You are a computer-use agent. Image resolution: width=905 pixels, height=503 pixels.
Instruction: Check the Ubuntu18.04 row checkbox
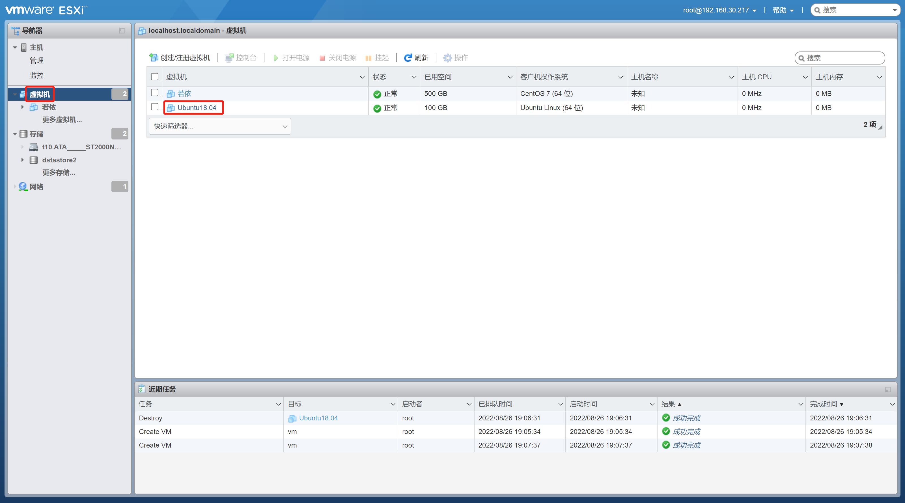(x=155, y=107)
